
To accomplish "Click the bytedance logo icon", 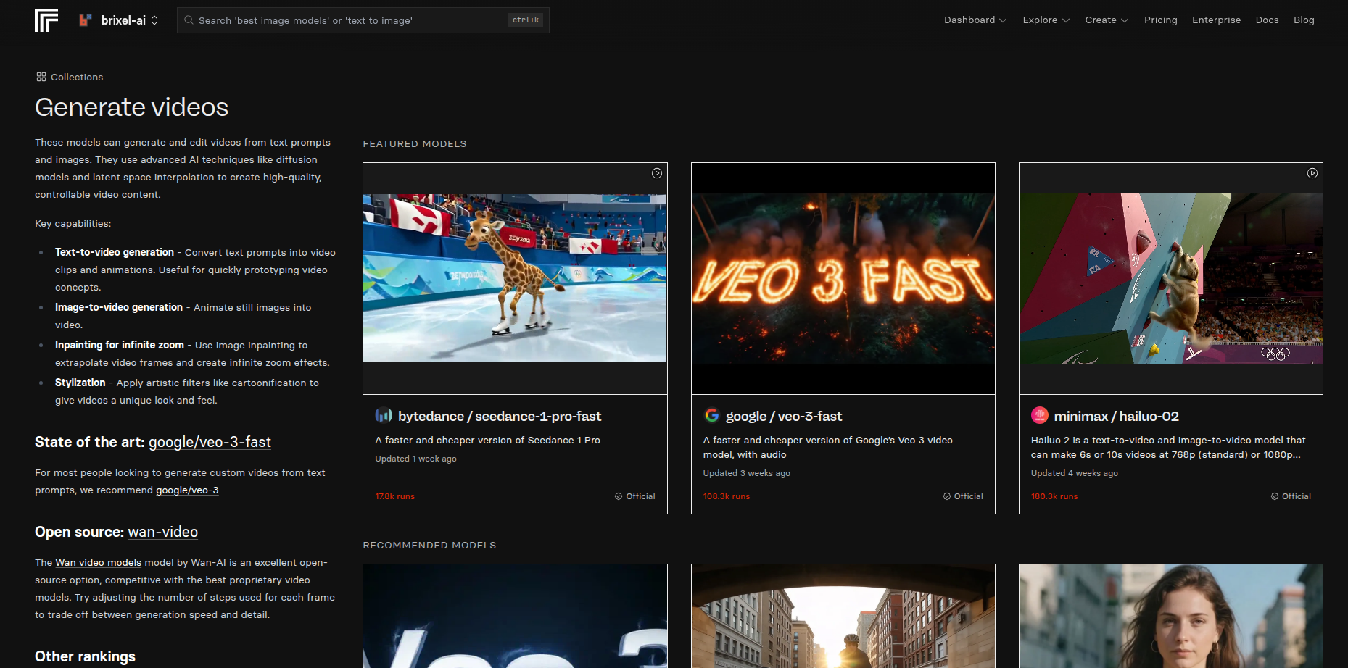I will click(384, 416).
